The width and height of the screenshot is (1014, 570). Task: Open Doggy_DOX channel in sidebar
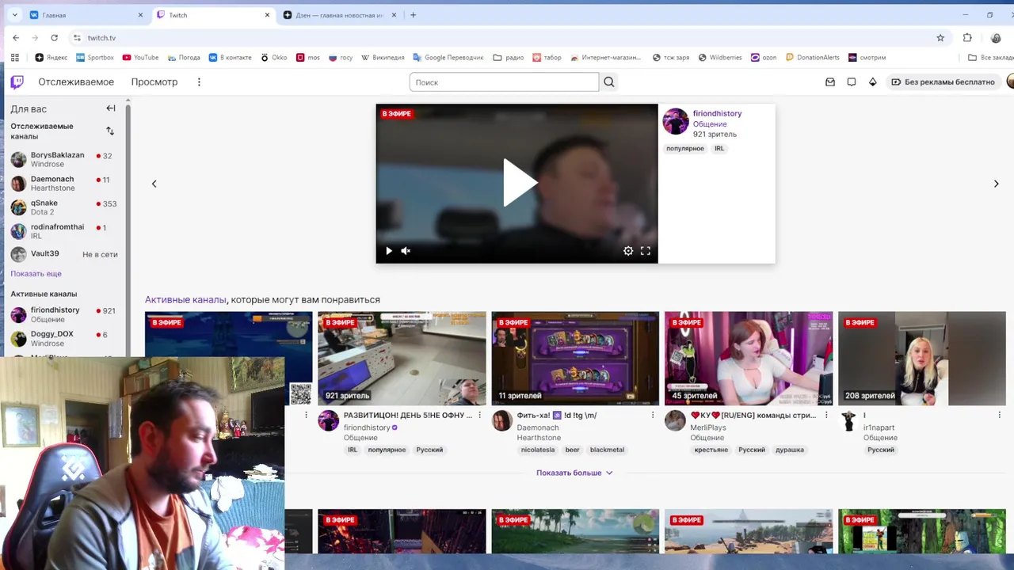pos(64,338)
